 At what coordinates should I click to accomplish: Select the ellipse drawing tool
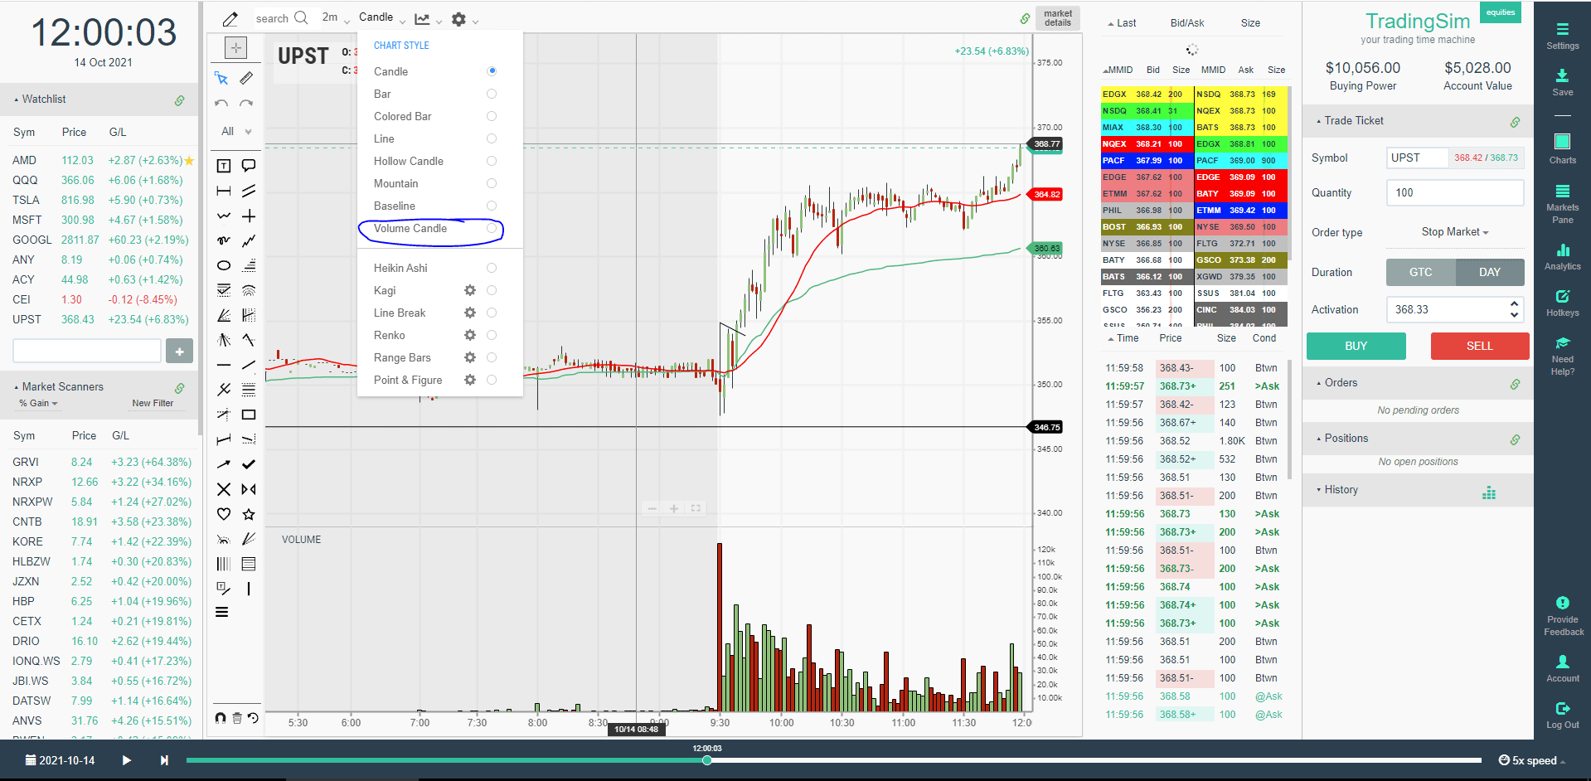pos(223,264)
